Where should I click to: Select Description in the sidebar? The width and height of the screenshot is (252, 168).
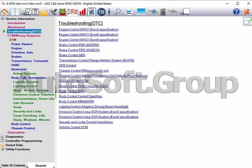16,132
